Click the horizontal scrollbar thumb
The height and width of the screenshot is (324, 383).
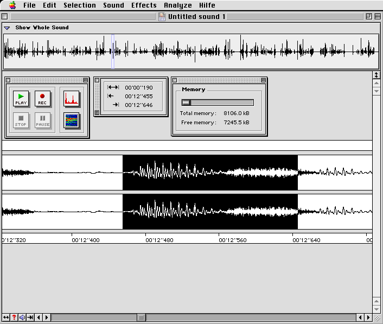tap(141, 317)
